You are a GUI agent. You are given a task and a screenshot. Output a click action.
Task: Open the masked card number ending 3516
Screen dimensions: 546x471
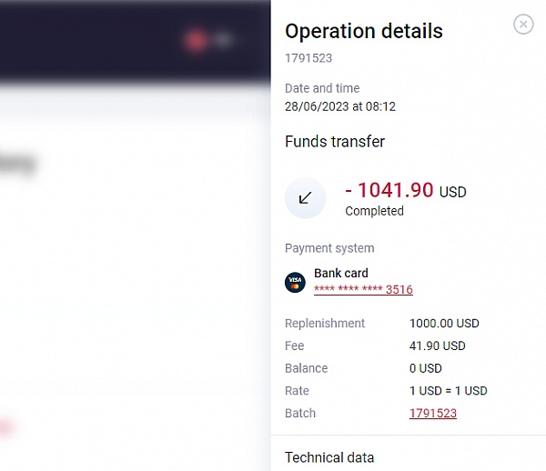point(363,290)
